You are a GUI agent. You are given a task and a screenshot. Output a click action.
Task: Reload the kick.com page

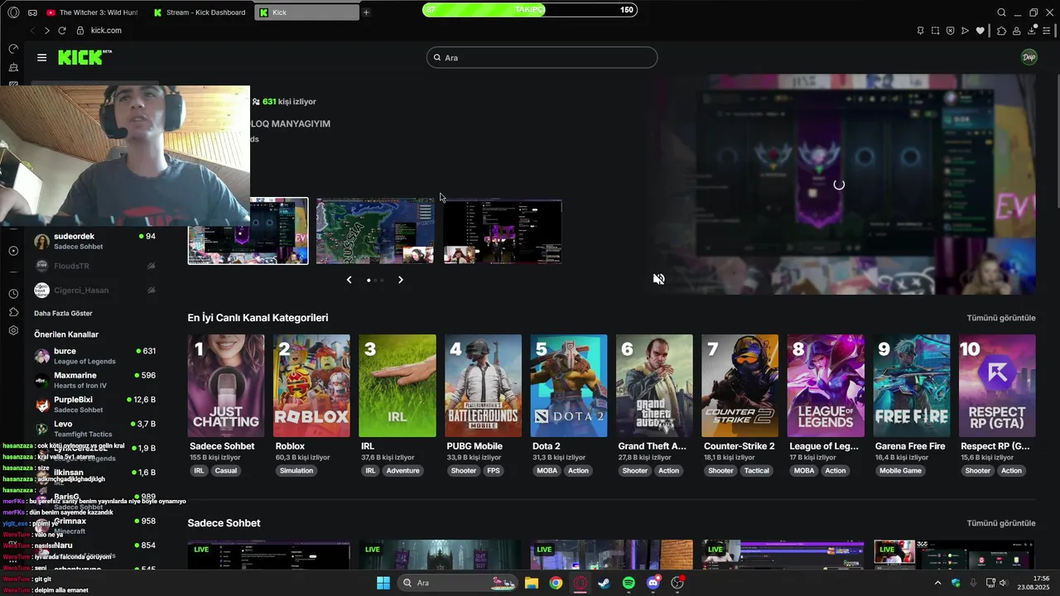[62, 31]
